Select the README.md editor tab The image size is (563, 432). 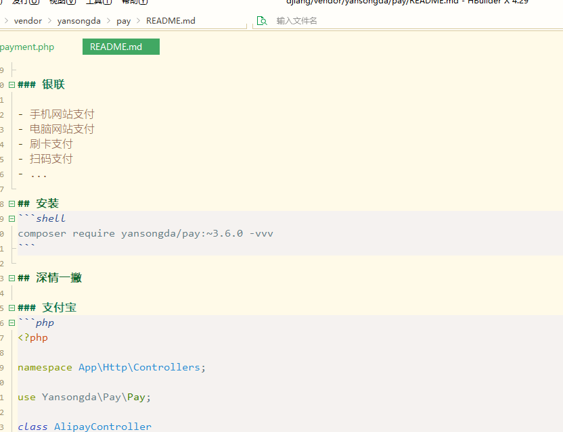(x=121, y=47)
